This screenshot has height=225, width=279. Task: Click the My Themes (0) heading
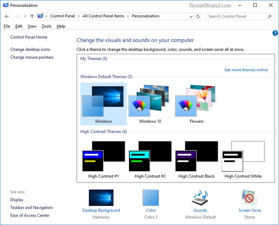(x=94, y=58)
